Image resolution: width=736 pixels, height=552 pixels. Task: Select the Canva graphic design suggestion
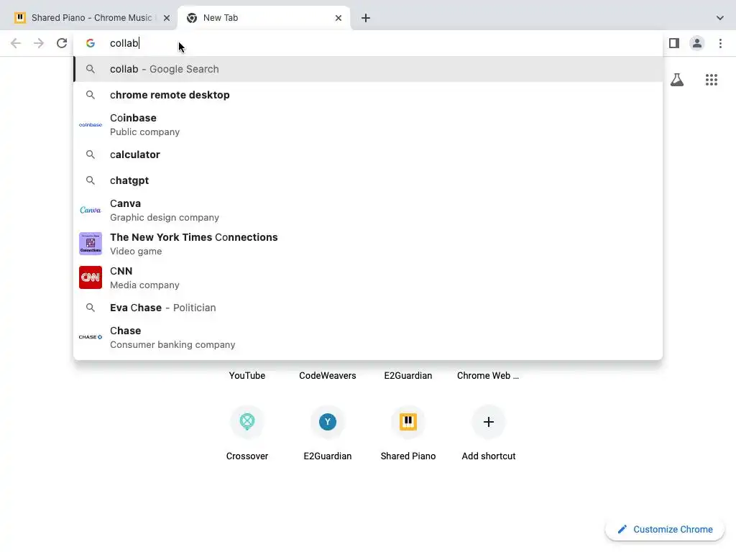click(x=368, y=211)
